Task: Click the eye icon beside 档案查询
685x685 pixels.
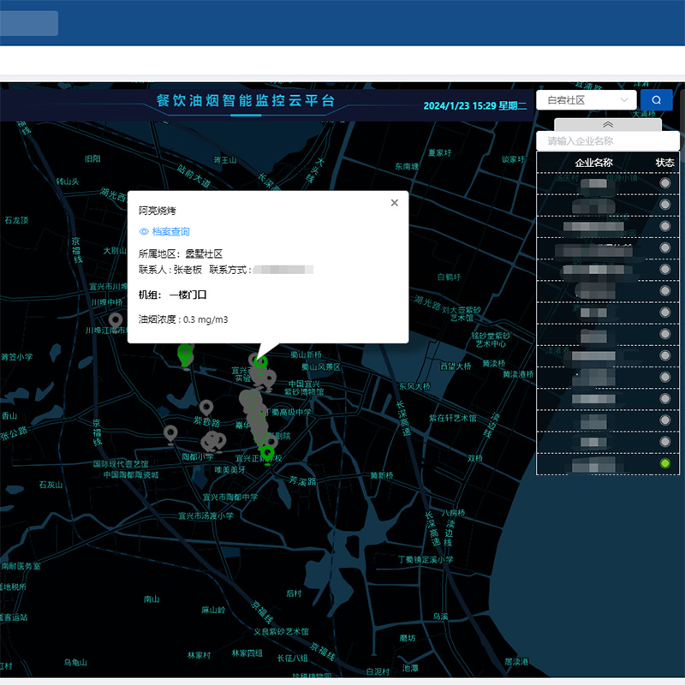Action: [x=144, y=232]
